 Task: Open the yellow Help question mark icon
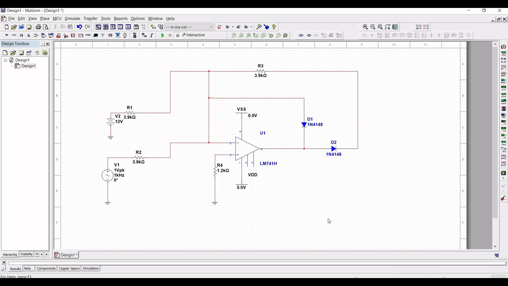274,27
